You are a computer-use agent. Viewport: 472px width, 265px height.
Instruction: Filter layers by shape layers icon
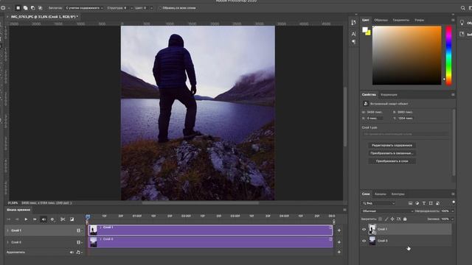pyautogui.click(x=431, y=203)
